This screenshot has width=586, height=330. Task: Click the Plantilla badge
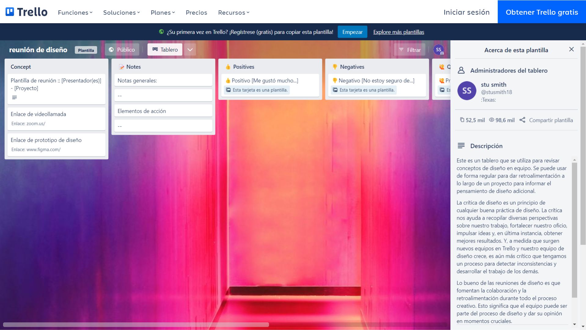[x=86, y=50]
